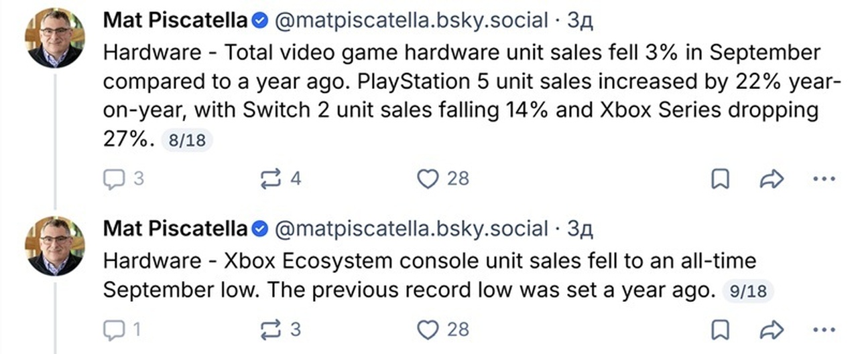Image resolution: width=858 pixels, height=354 pixels.
Task: Open the 3д timestamp of the first post
Action: coord(580,21)
